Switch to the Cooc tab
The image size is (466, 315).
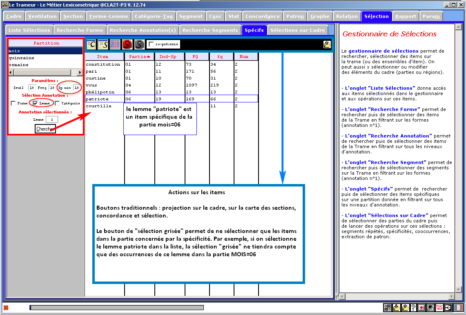coord(216,16)
